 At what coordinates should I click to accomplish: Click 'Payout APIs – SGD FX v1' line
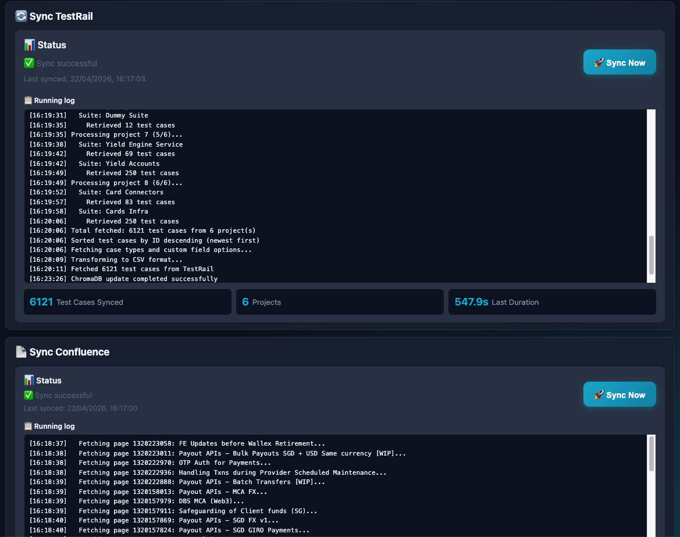click(154, 521)
